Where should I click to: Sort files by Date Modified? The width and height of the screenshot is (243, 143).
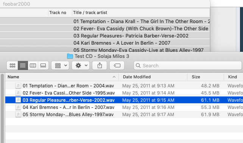[x=137, y=77]
